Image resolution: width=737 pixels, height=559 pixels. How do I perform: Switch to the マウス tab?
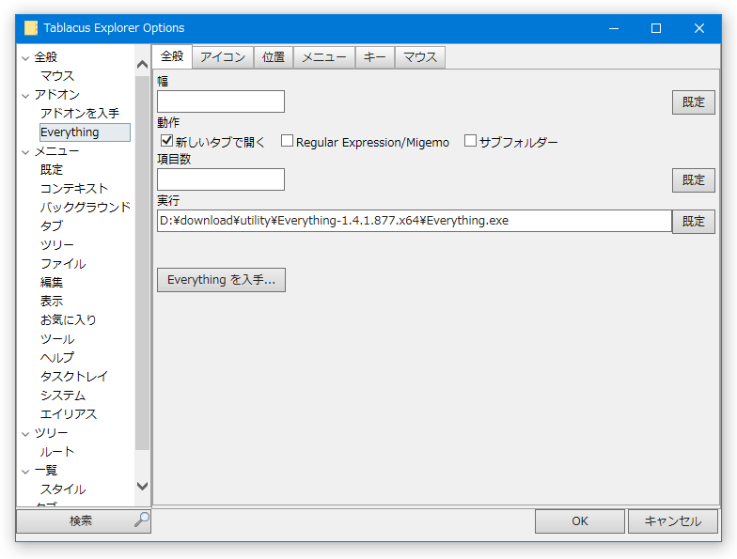coord(419,57)
